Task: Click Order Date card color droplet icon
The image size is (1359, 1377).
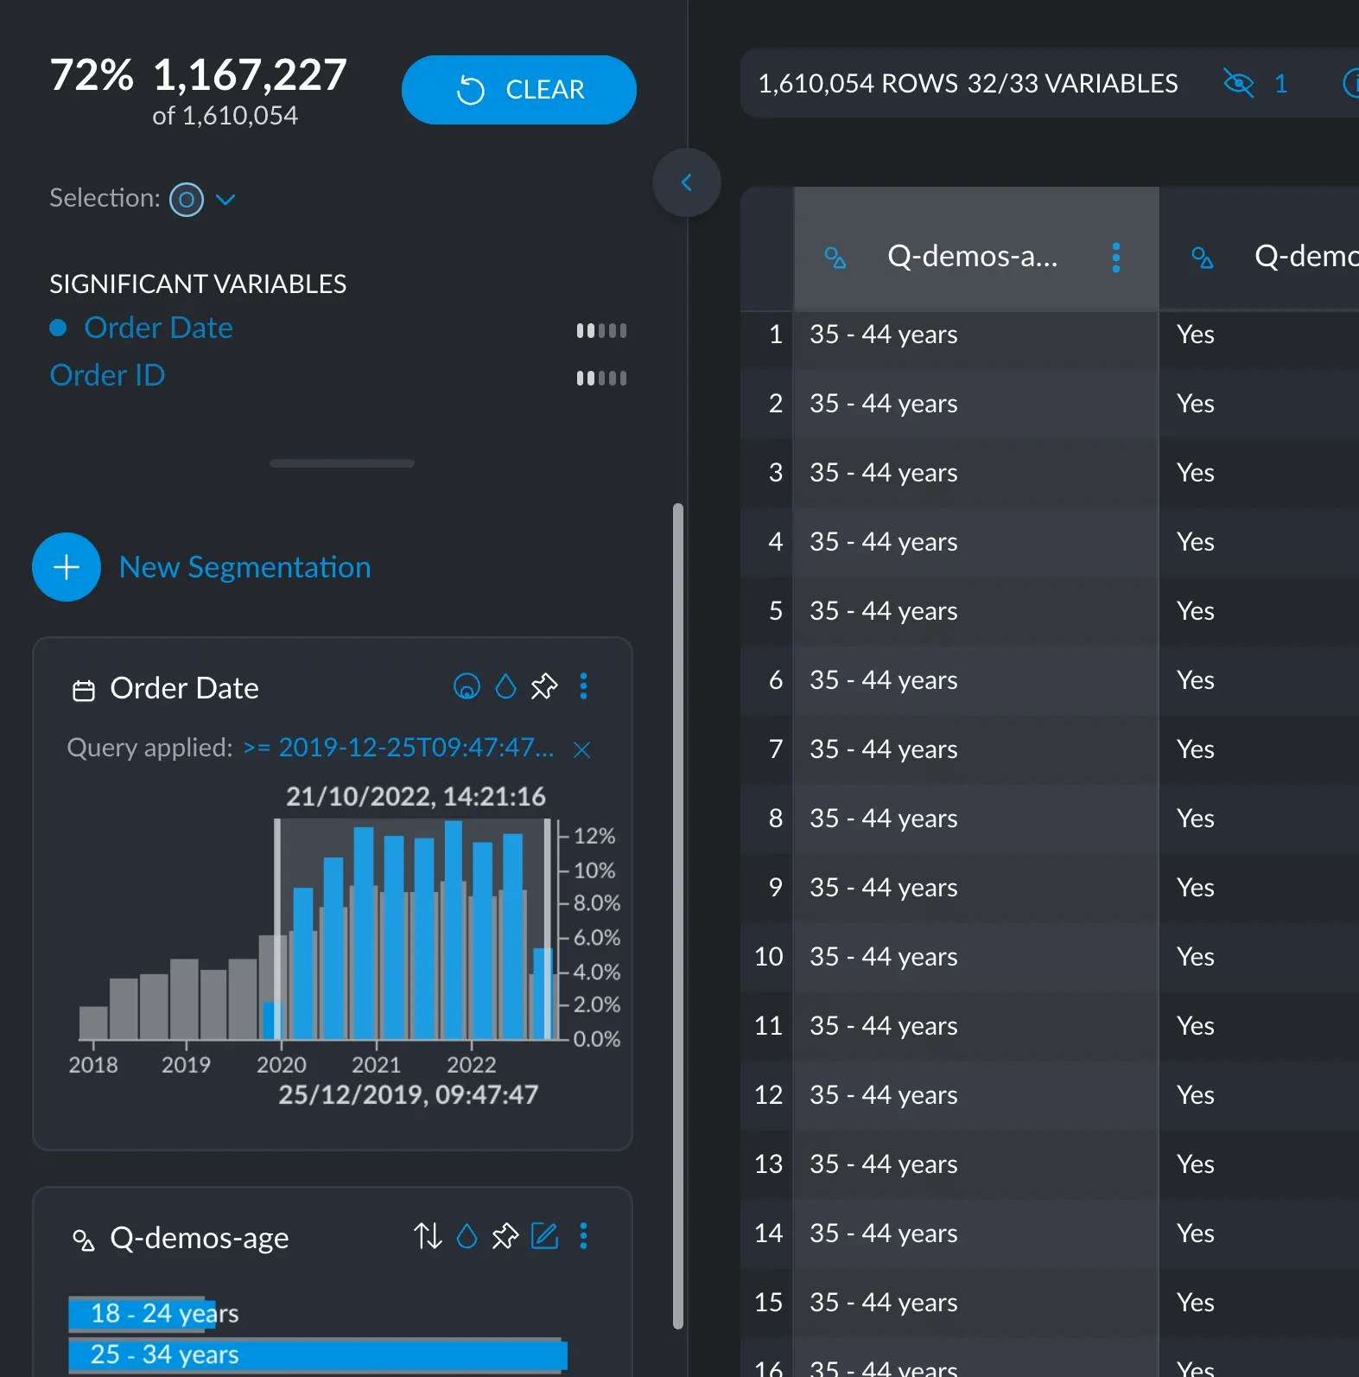Action: [x=505, y=686]
